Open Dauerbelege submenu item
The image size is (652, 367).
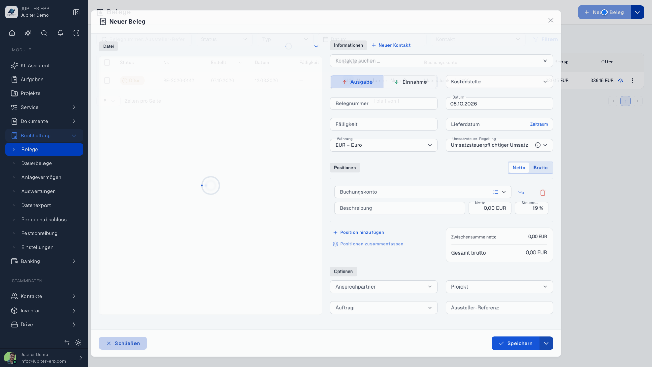pyautogui.click(x=44, y=163)
